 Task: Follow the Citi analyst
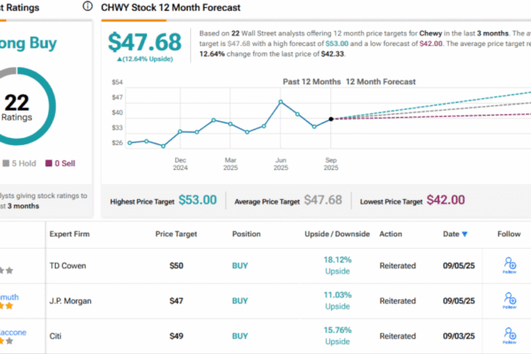510,335
